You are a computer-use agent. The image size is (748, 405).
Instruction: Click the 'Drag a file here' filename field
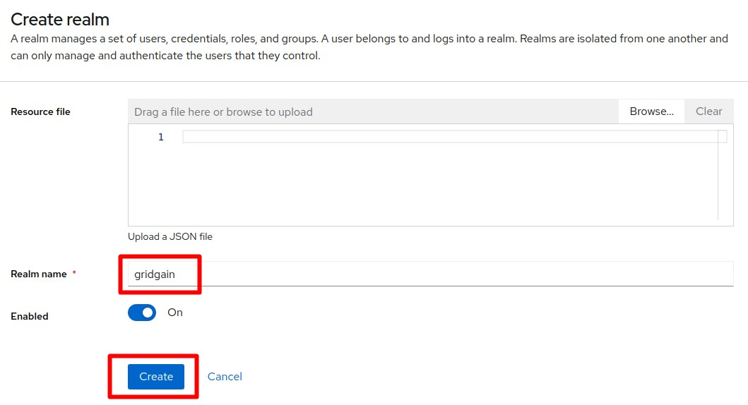(373, 111)
